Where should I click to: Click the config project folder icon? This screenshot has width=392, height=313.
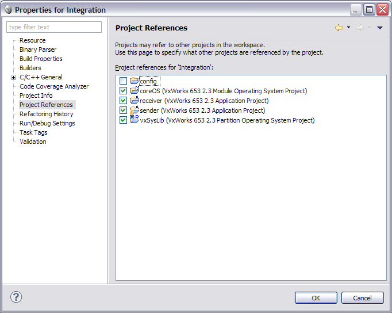pyautogui.click(x=134, y=81)
